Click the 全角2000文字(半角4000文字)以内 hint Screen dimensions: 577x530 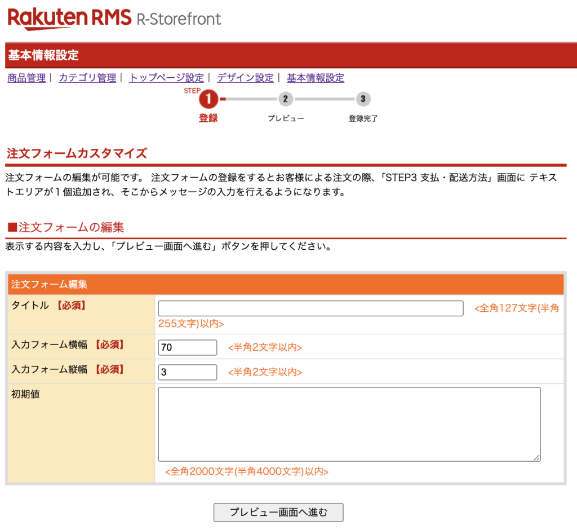point(247,471)
